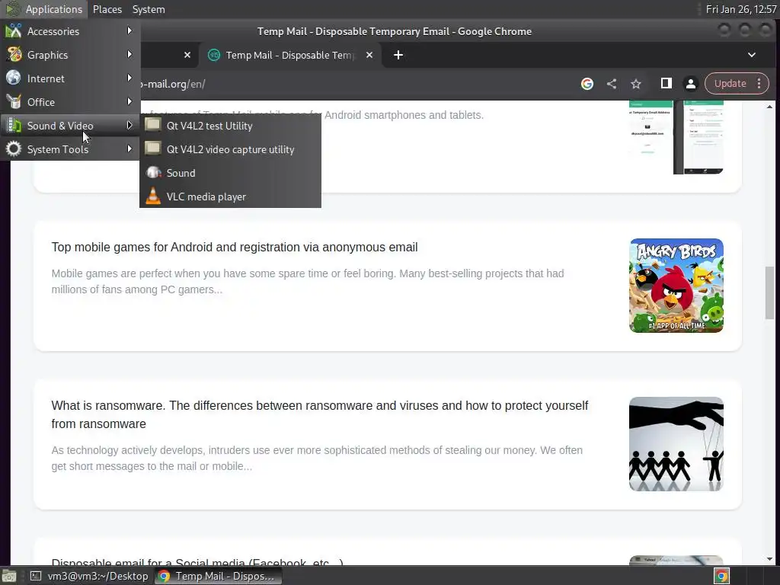Open the Chrome profile icon
The height and width of the screenshot is (585, 780).
tap(690, 84)
